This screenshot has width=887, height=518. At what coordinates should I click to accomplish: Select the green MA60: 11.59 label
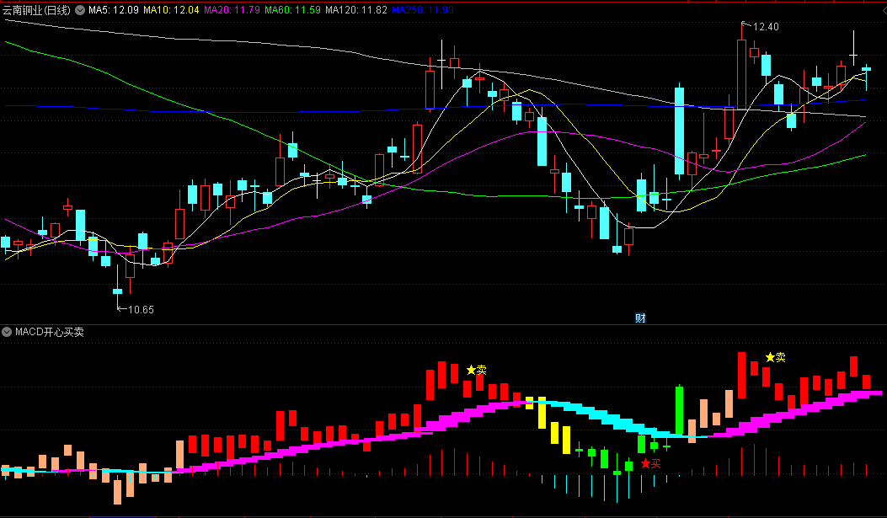point(292,10)
